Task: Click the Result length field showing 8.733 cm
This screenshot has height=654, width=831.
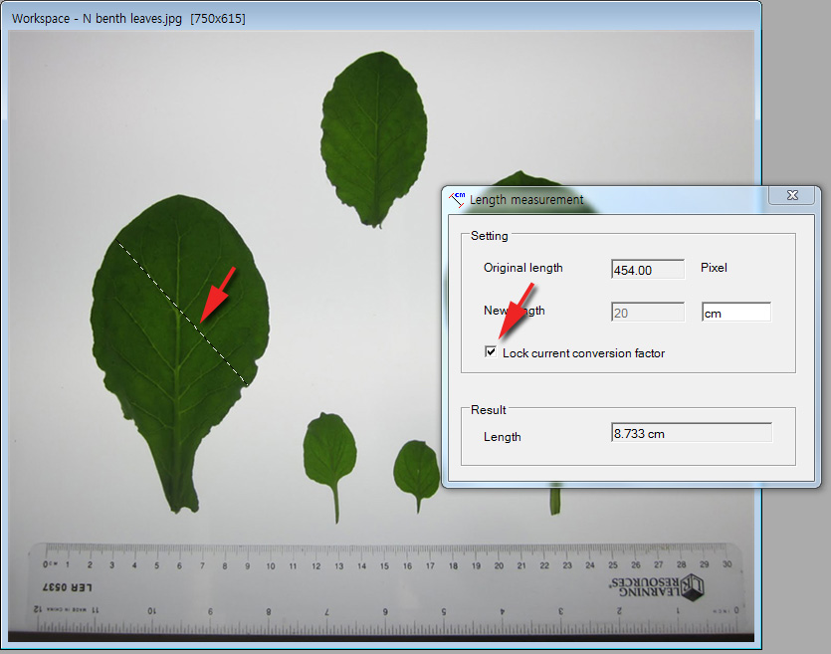Action: coord(692,433)
